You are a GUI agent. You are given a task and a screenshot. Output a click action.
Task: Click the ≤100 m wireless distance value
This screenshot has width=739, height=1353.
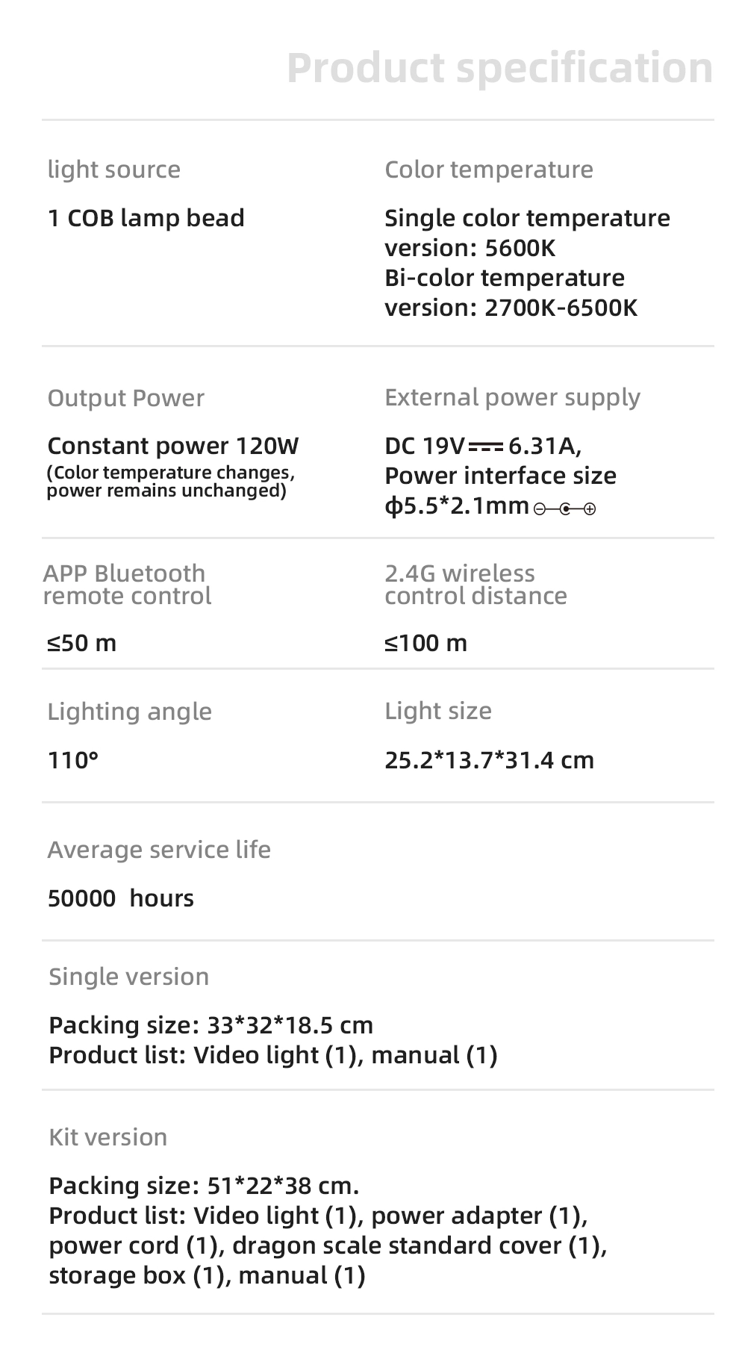point(425,643)
